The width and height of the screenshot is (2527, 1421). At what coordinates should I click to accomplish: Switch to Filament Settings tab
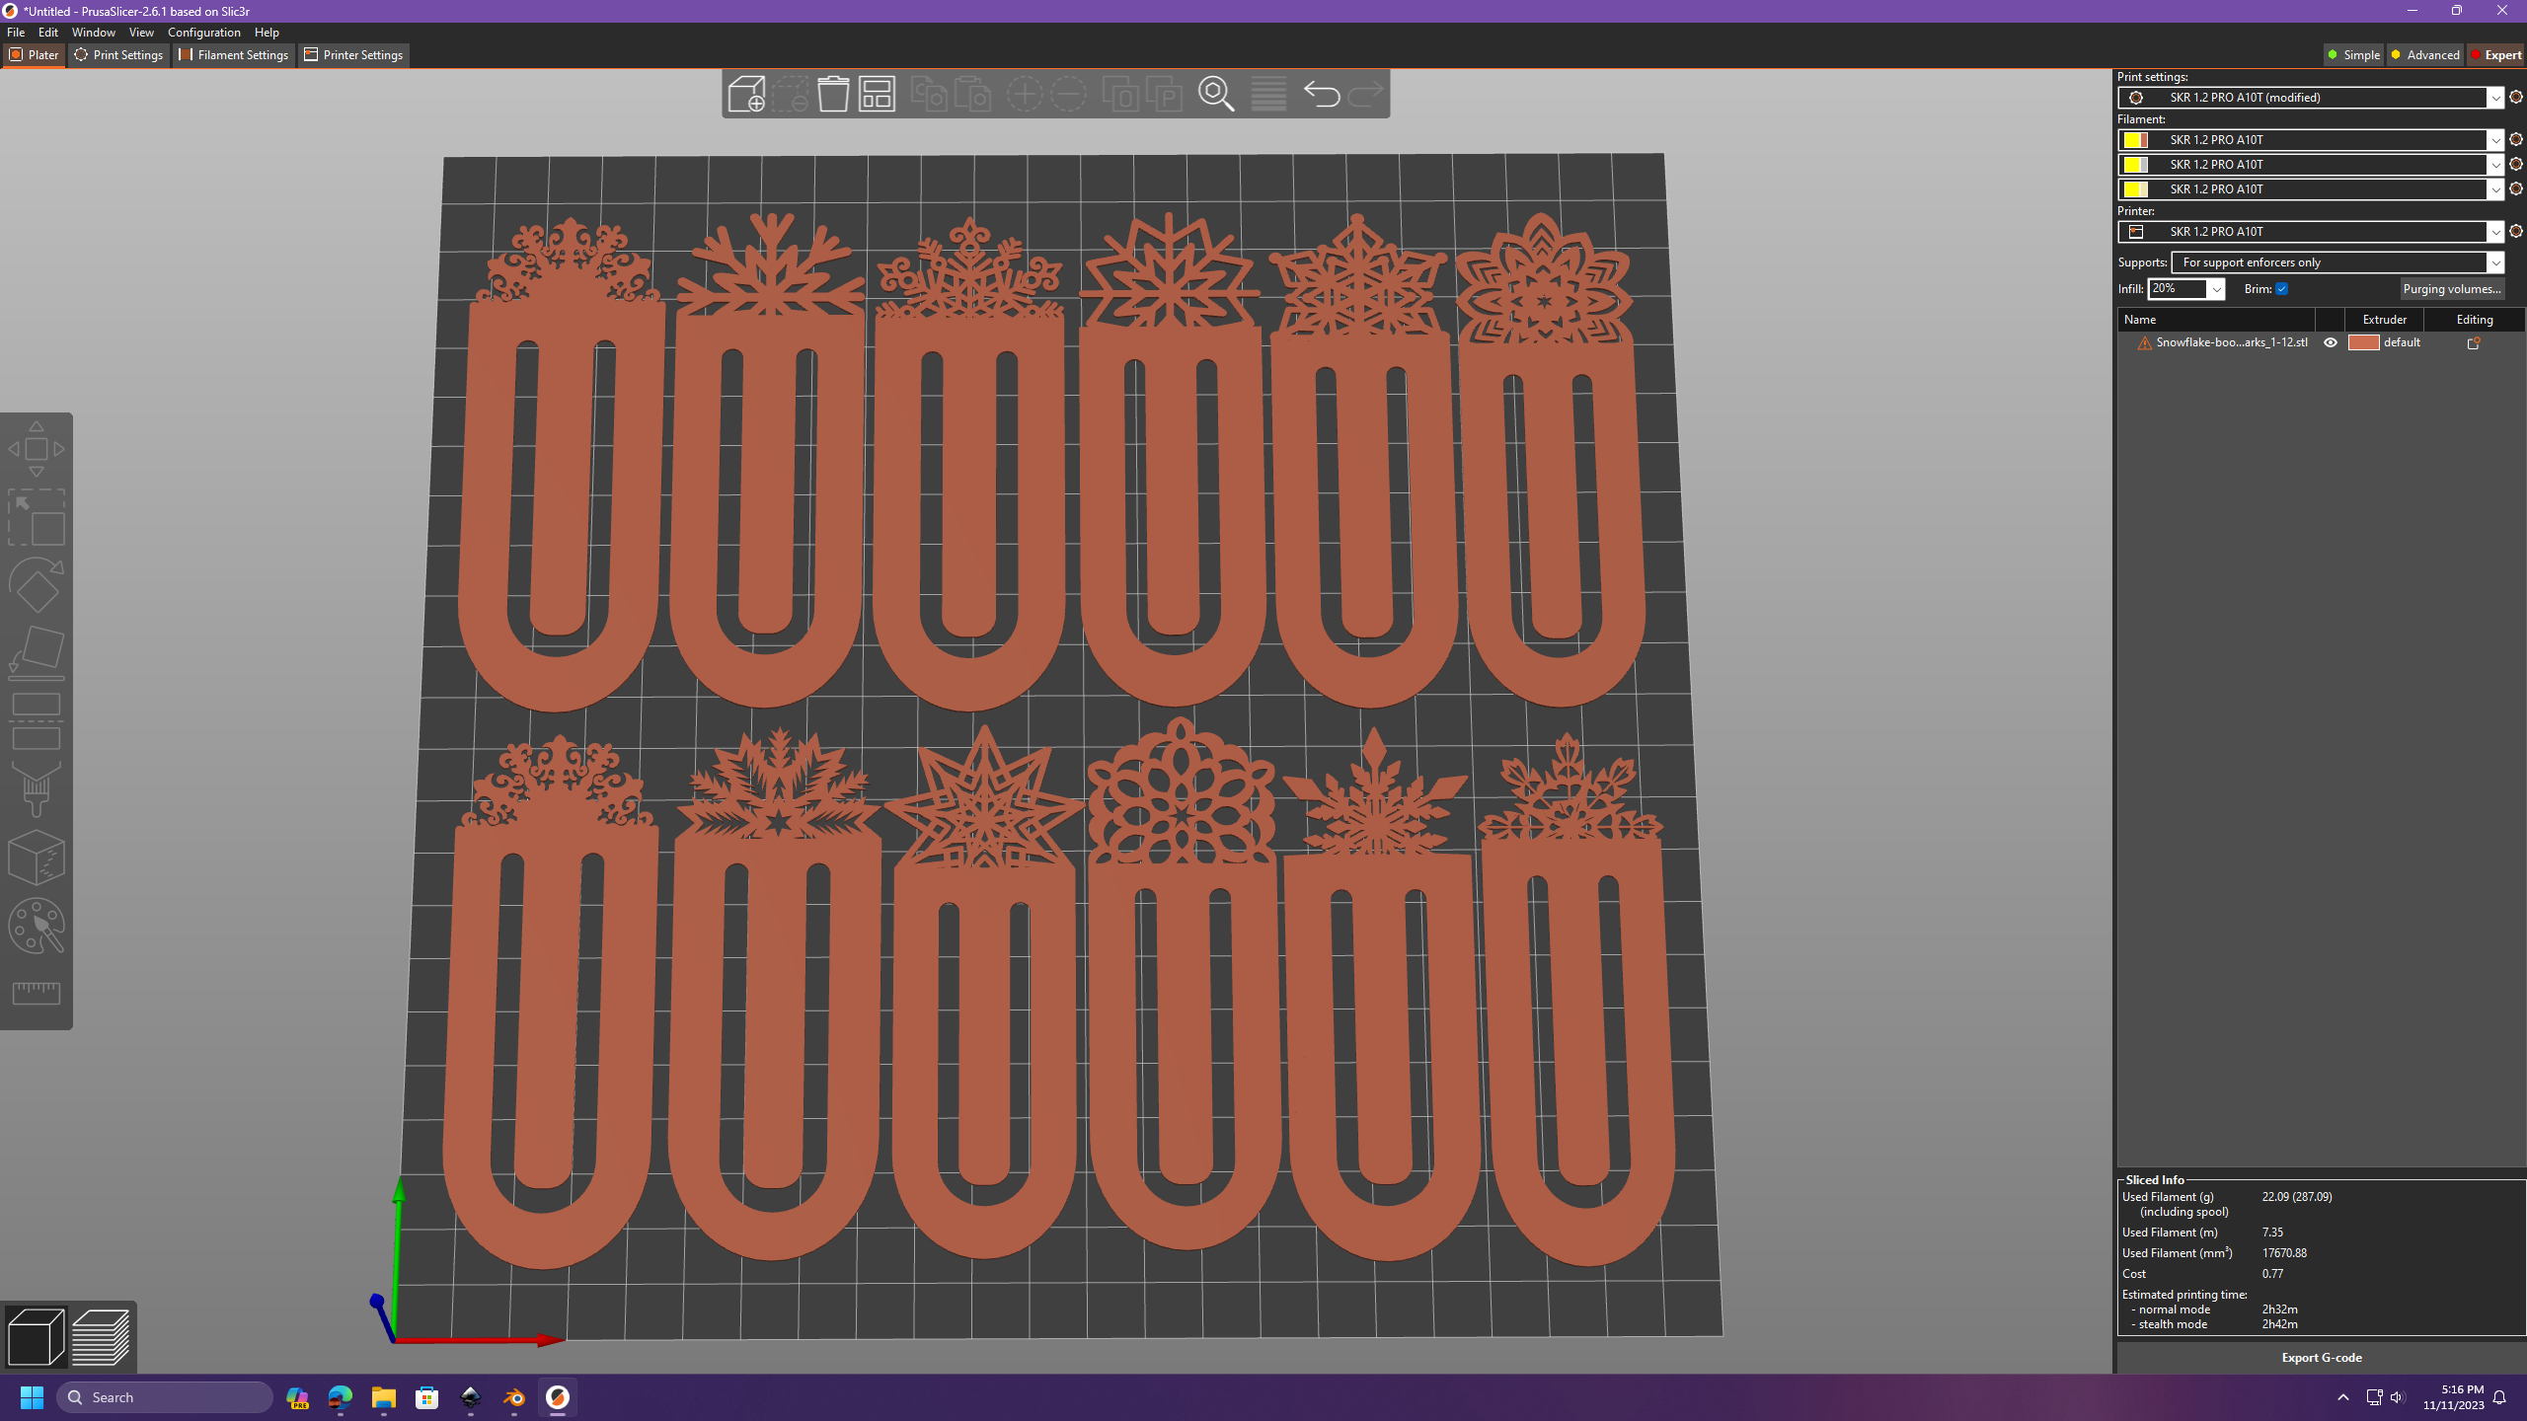tap(234, 55)
